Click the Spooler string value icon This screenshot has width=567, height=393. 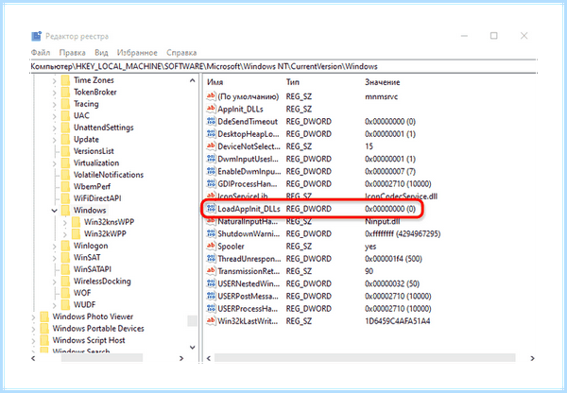pos(211,246)
